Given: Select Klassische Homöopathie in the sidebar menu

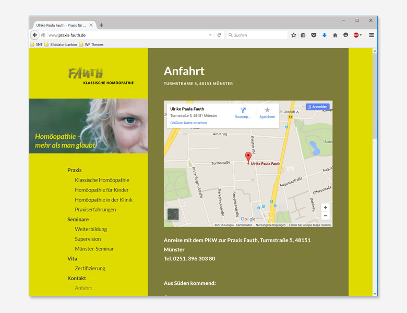Looking at the screenshot, I should tap(102, 180).
